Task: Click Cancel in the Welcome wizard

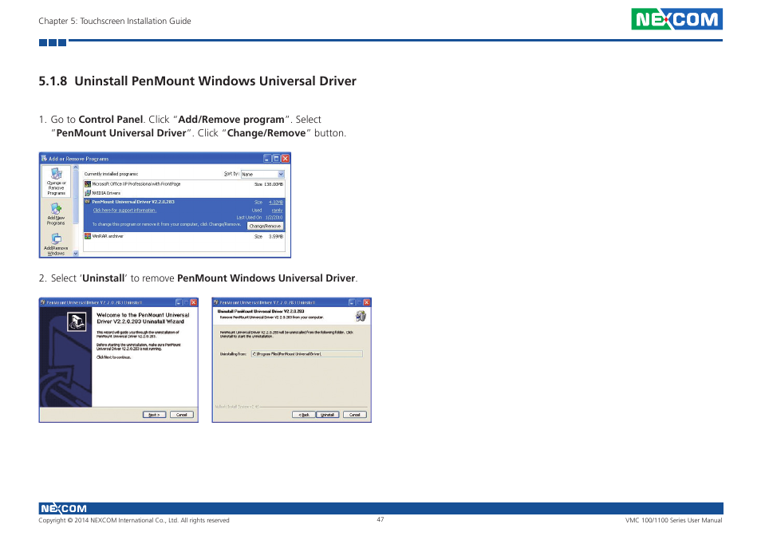Action: pyautogui.click(x=182, y=415)
